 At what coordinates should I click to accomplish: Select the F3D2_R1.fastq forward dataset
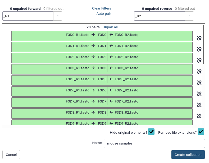(78, 57)
